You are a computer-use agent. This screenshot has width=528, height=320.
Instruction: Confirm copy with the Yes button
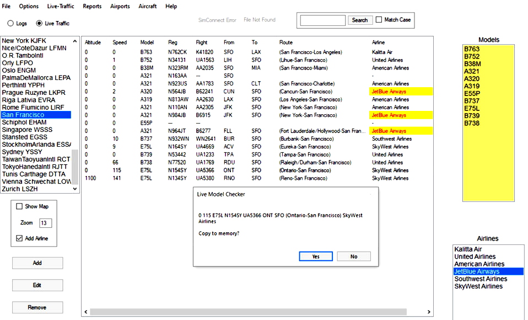[315, 255]
